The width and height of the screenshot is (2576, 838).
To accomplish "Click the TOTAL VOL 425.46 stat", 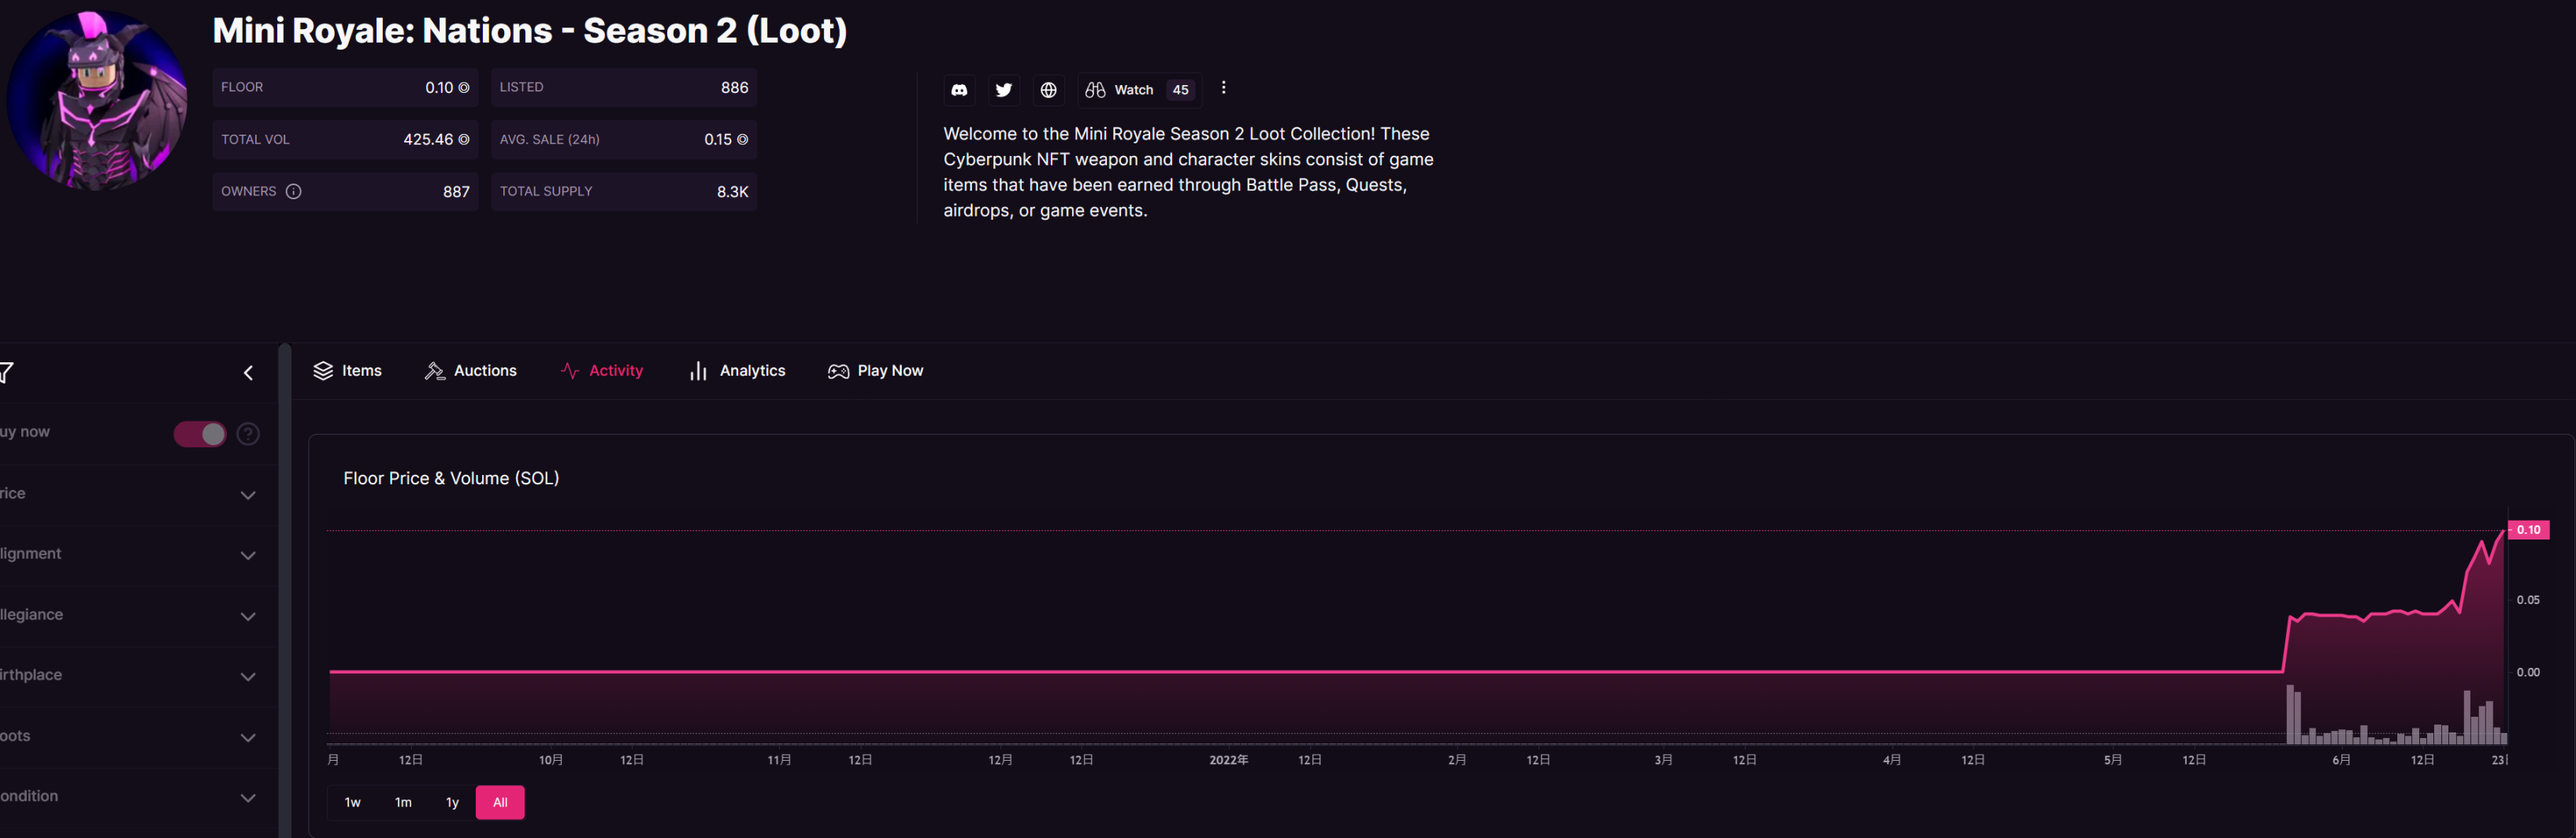I will 345,140.
